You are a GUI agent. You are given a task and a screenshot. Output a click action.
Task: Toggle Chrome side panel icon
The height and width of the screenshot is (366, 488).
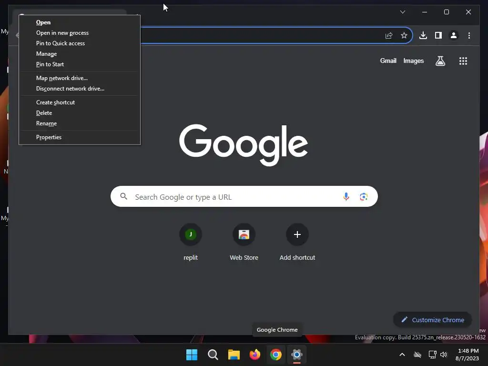(x=438, y=35)
